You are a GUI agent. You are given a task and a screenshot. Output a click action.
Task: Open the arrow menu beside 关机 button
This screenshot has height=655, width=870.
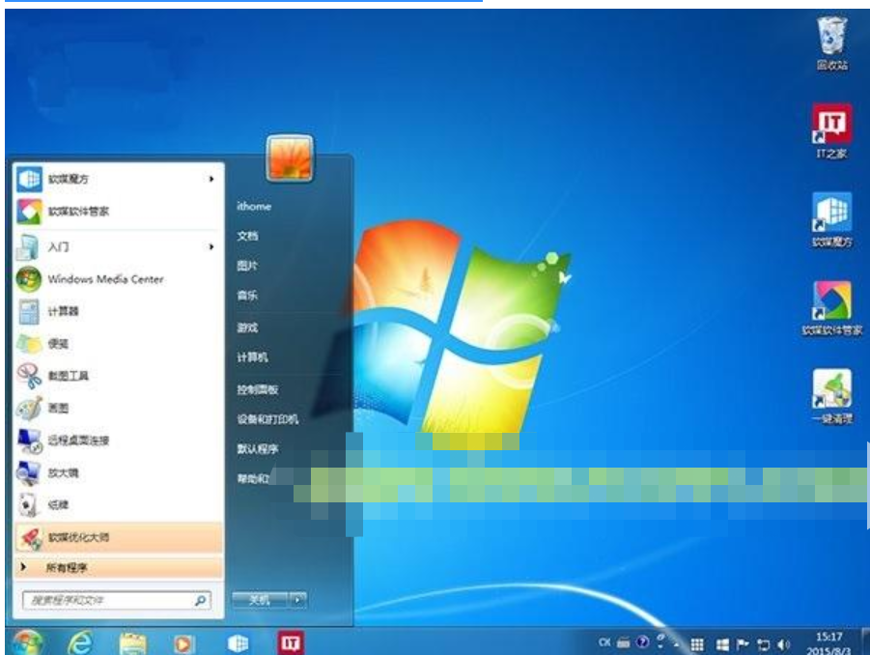(x=298, y=600)
